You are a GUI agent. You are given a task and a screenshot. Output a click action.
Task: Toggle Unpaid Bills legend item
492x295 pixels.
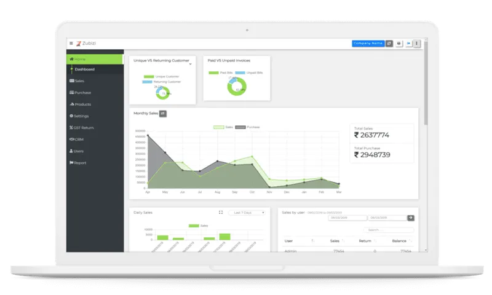click(249, 73)
